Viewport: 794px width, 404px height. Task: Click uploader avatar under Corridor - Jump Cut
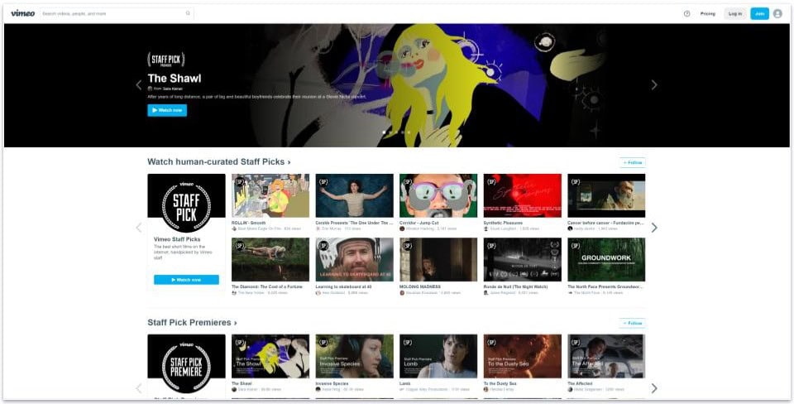[x=402, y=228]
